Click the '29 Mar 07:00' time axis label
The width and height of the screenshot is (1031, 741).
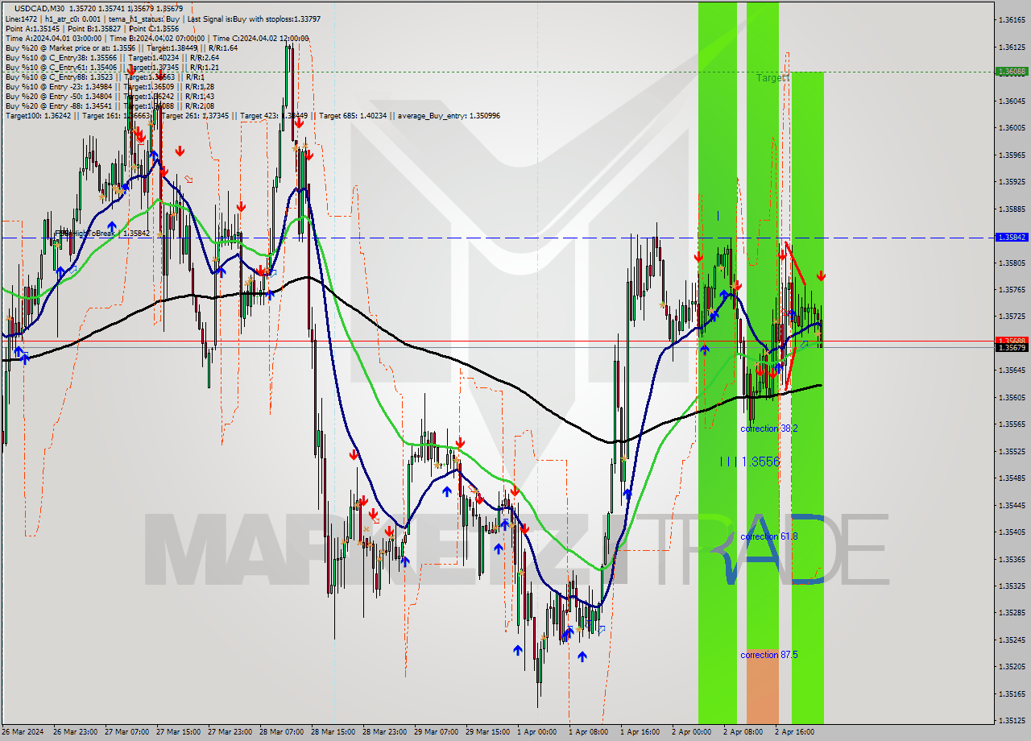click(436, 732)
